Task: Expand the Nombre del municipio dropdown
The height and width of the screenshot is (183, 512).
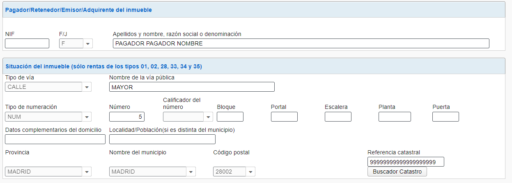Action: (x=152, y=172)
